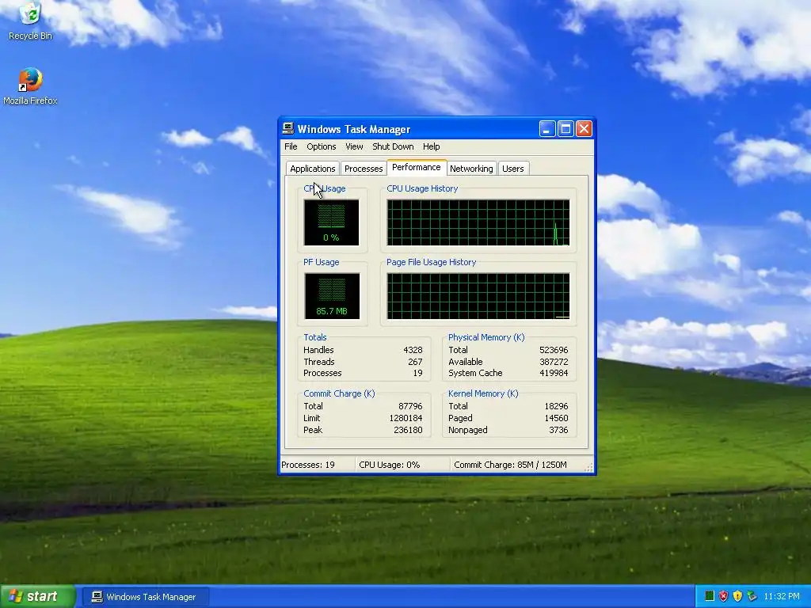Screen dimensions: 811x608
Task: Click the PF Usage 85.7 MB gauge
Action: tap(332, 296)
